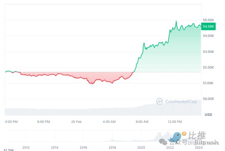Click the orange Bitcoin coin icon
Viewport: 225px width, 151px height.
[x=184, y=133]
